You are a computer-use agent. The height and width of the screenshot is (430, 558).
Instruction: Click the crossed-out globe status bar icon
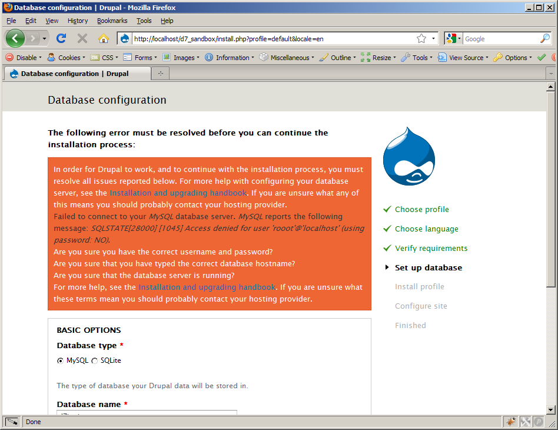[x=525, y=422]
